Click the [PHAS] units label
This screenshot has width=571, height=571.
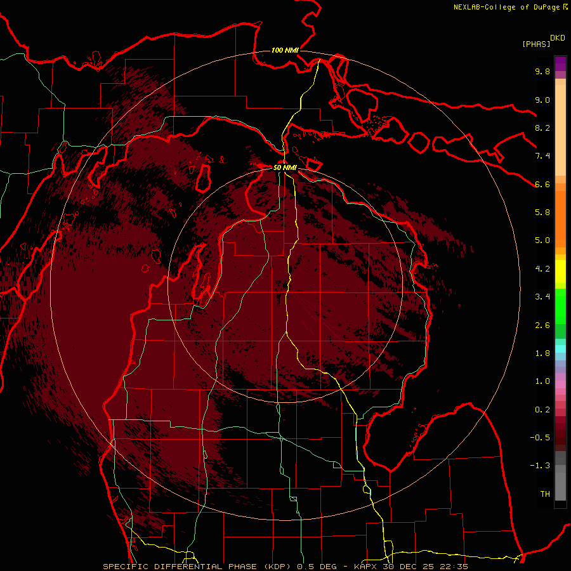click(536, 44)
